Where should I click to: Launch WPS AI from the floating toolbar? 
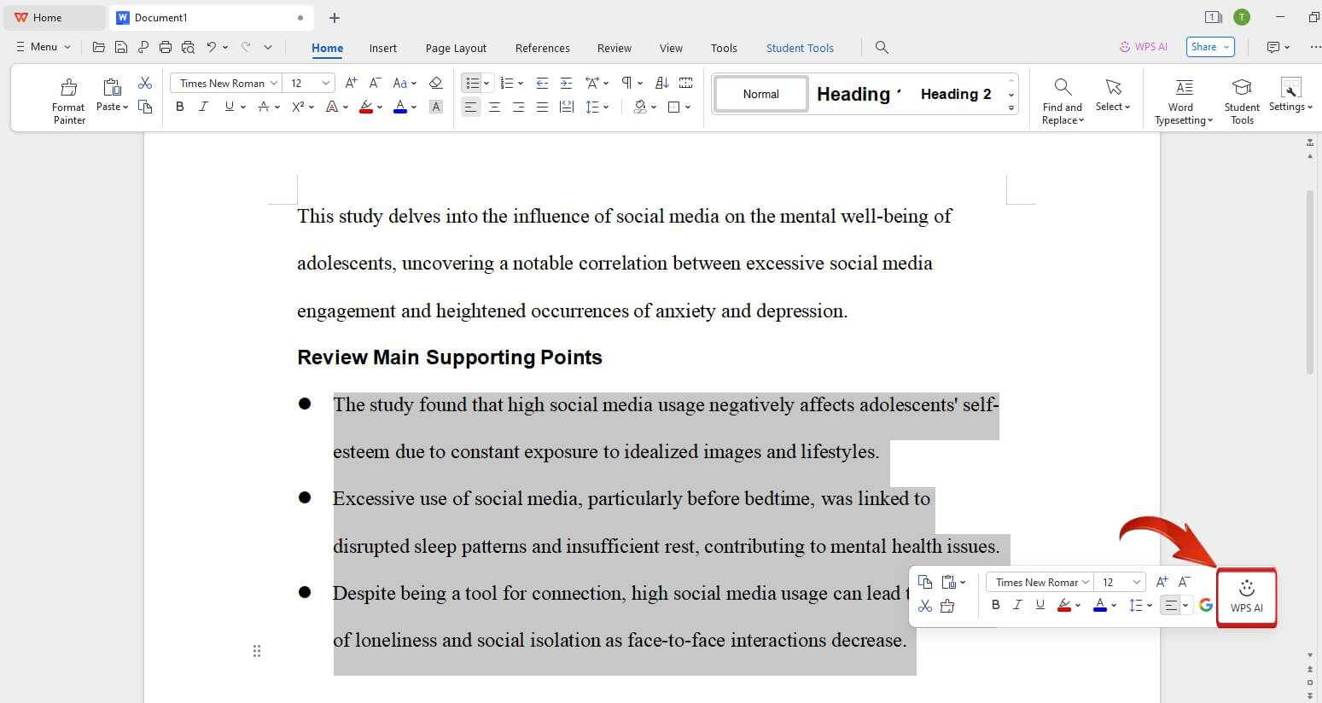1246,596
